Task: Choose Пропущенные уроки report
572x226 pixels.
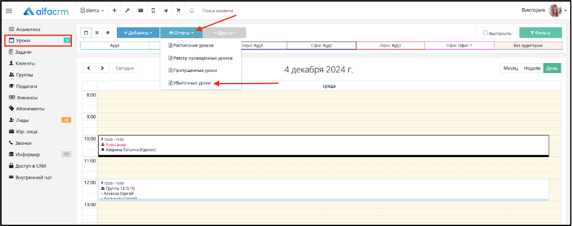Action: (x=192, y=70)
